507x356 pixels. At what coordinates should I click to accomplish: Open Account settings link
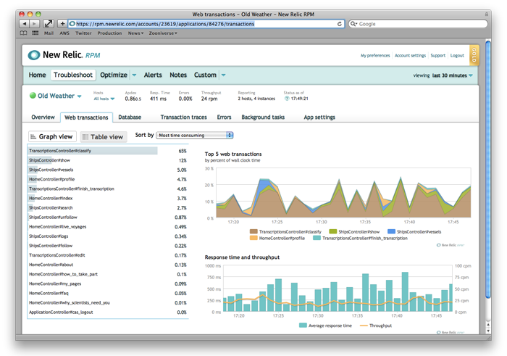pos(410,56)
